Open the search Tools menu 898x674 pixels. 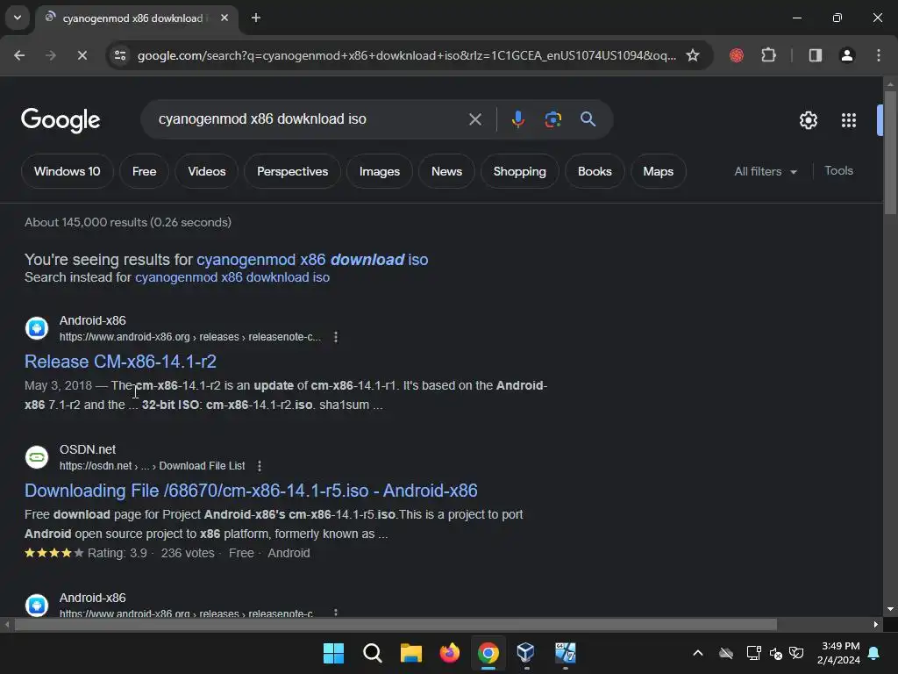click(838, 171)
